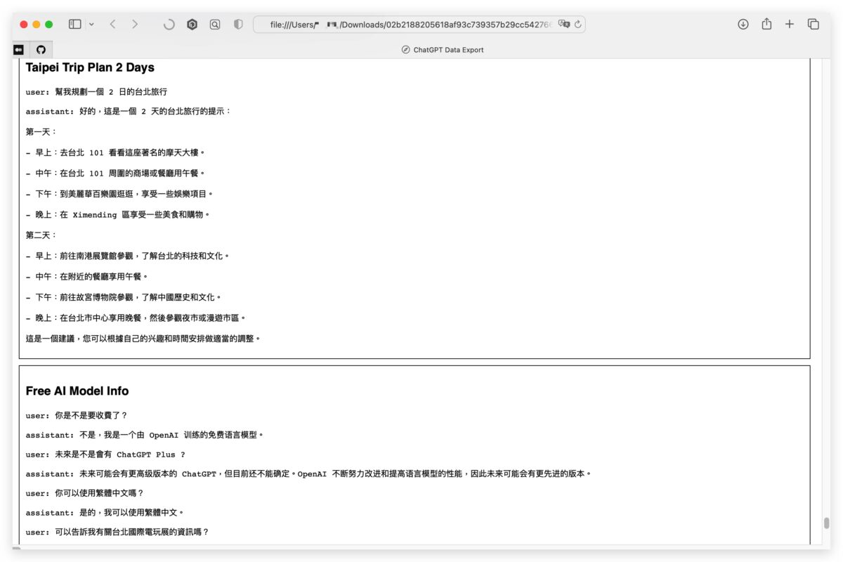Minimize the Safari window

pyautogui.click(x=37, y=24)
